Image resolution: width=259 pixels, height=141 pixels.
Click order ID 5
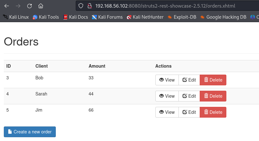click(8, 110)
